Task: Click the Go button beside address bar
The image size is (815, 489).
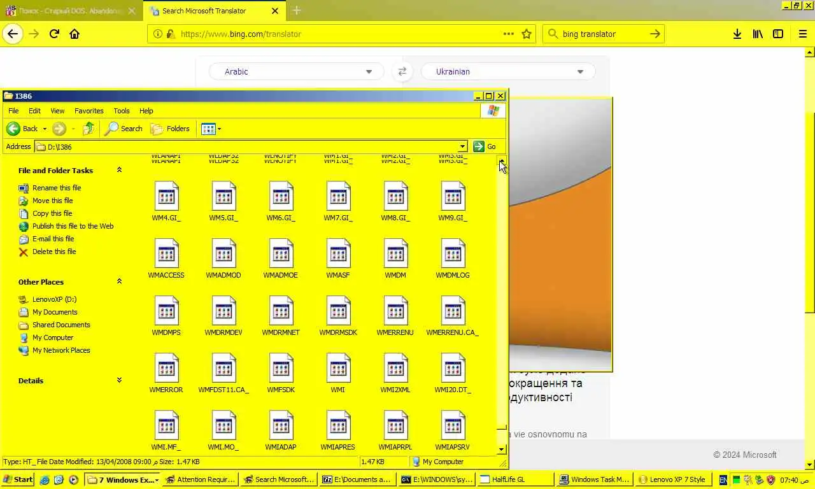Action: (x=485, y=146)
